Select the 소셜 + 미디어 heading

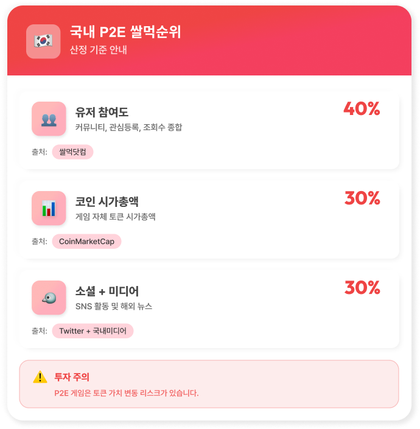[x=107, y=291]
